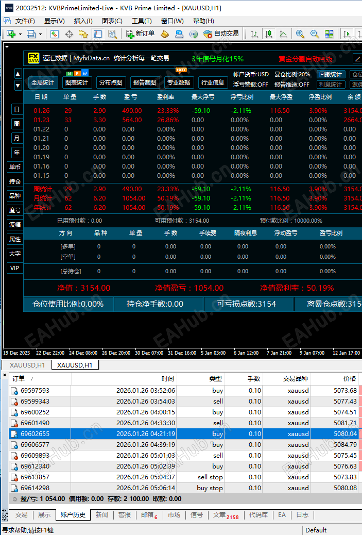Viewport: 362px width, 535px height.
Task: Click the new chart toolbar icon
Action: [x=11, y=34]
